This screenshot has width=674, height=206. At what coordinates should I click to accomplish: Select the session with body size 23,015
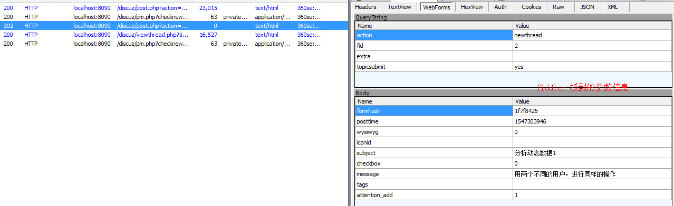(174, 8)
